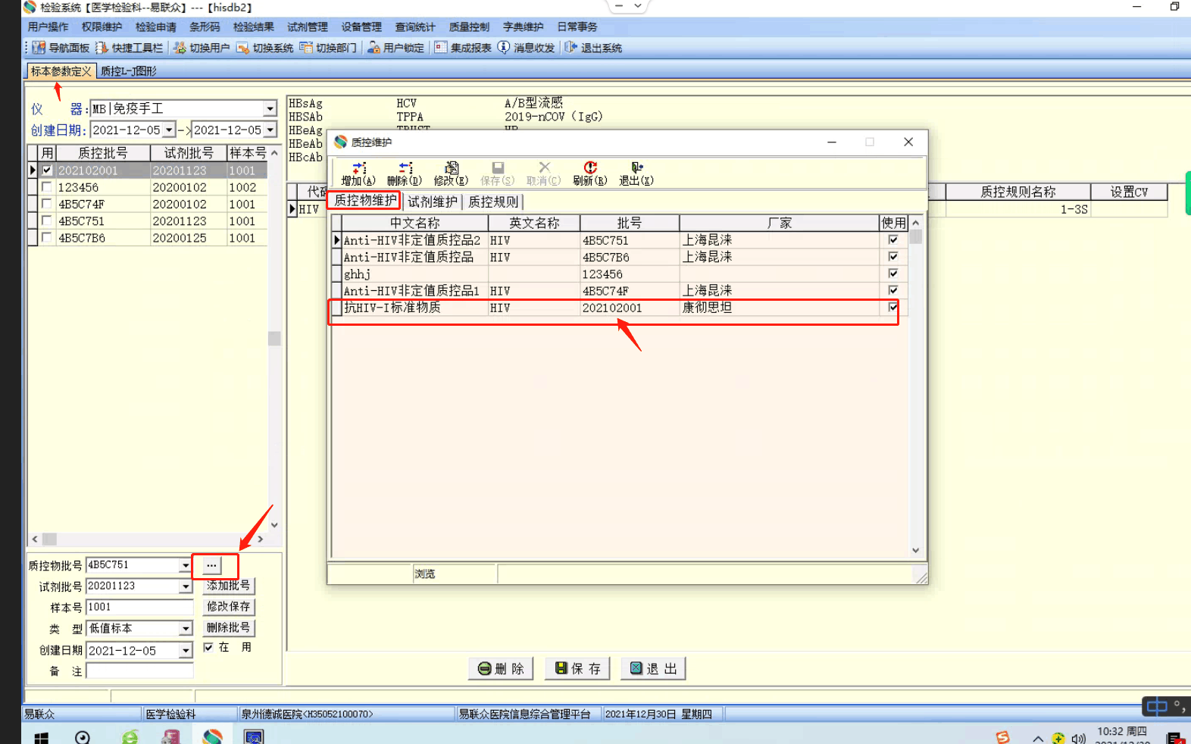Click the bottom 保存 button
The height and width of the screenshot is (744, 1191).
click(x=578, y=669)
